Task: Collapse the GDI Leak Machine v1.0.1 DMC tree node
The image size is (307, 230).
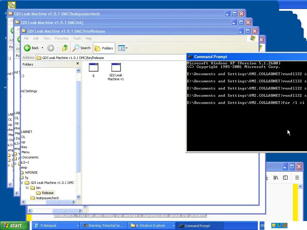Action: pos(22,182)
